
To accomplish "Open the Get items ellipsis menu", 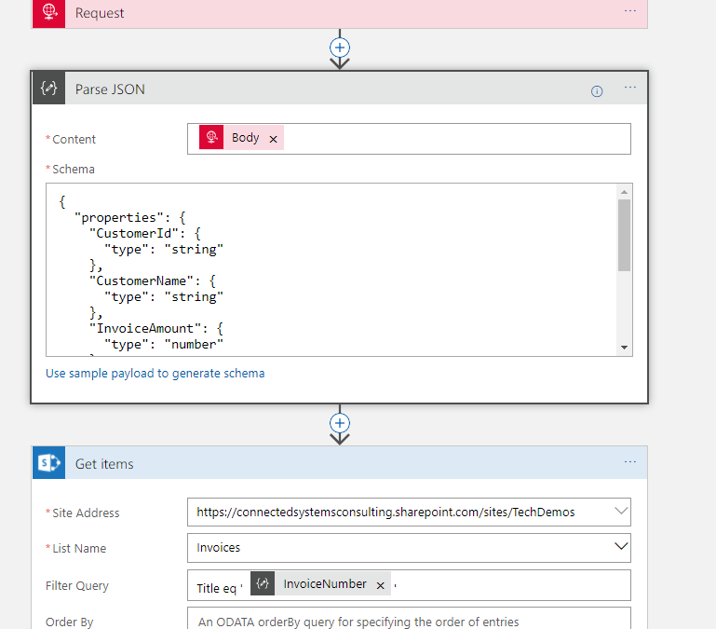I will (x=630, y=461).
